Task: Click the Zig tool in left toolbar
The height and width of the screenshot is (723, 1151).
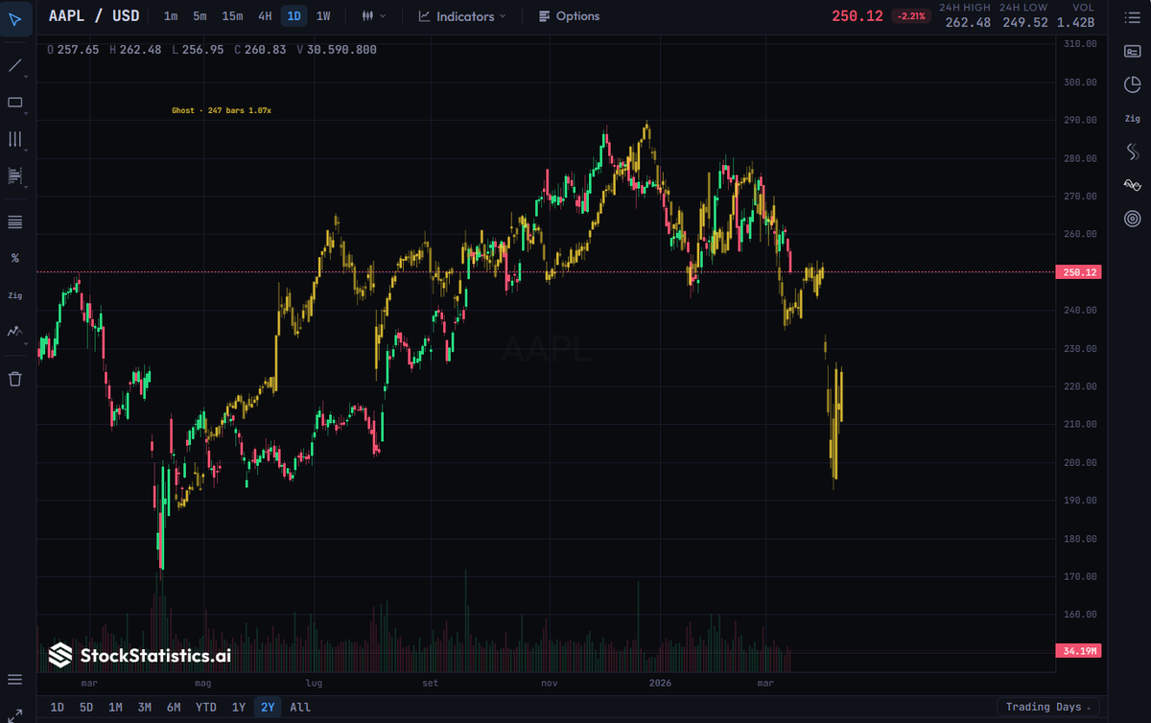Action: (x=15, y=295)
